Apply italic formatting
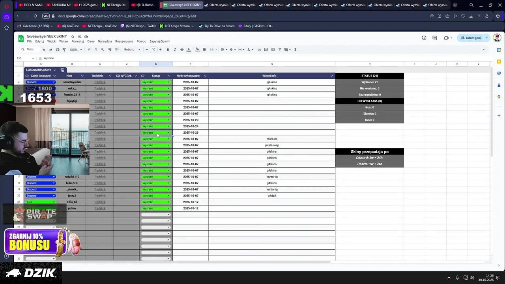505x284 pixels. [175, 50]
